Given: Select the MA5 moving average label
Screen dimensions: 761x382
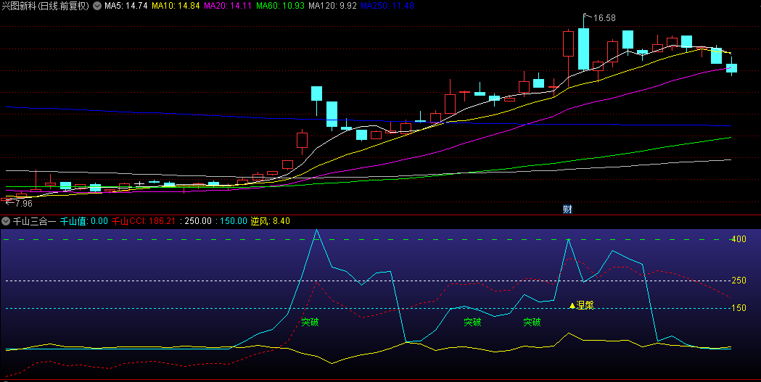Looking at the screenshot, I should pyautogui.click(x=126, y=6).
